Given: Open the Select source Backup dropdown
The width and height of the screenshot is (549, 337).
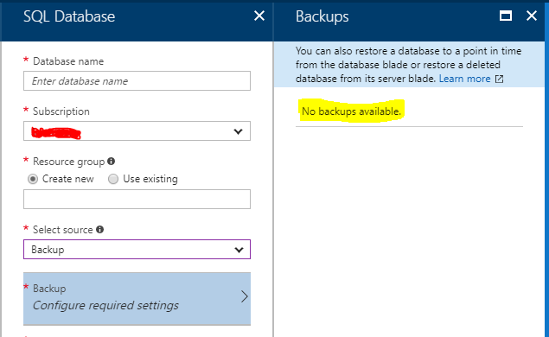Looking at the screenshot, I should 137,249.
